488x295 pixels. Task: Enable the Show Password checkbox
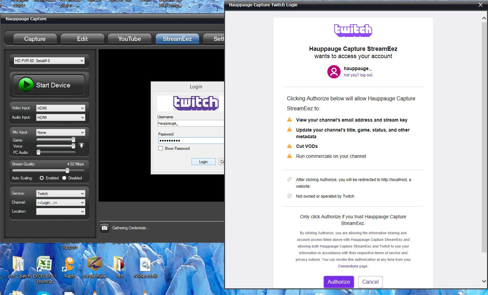pyautogui.click(x=161, y=148)
